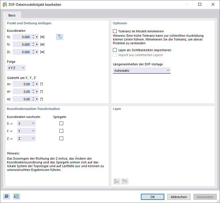Image resolution: width=220 pixels, height=203 pixels.
Task: Click the 'Längeneinheiten der DXF-Vorlage' label
Action: [138, 64]
